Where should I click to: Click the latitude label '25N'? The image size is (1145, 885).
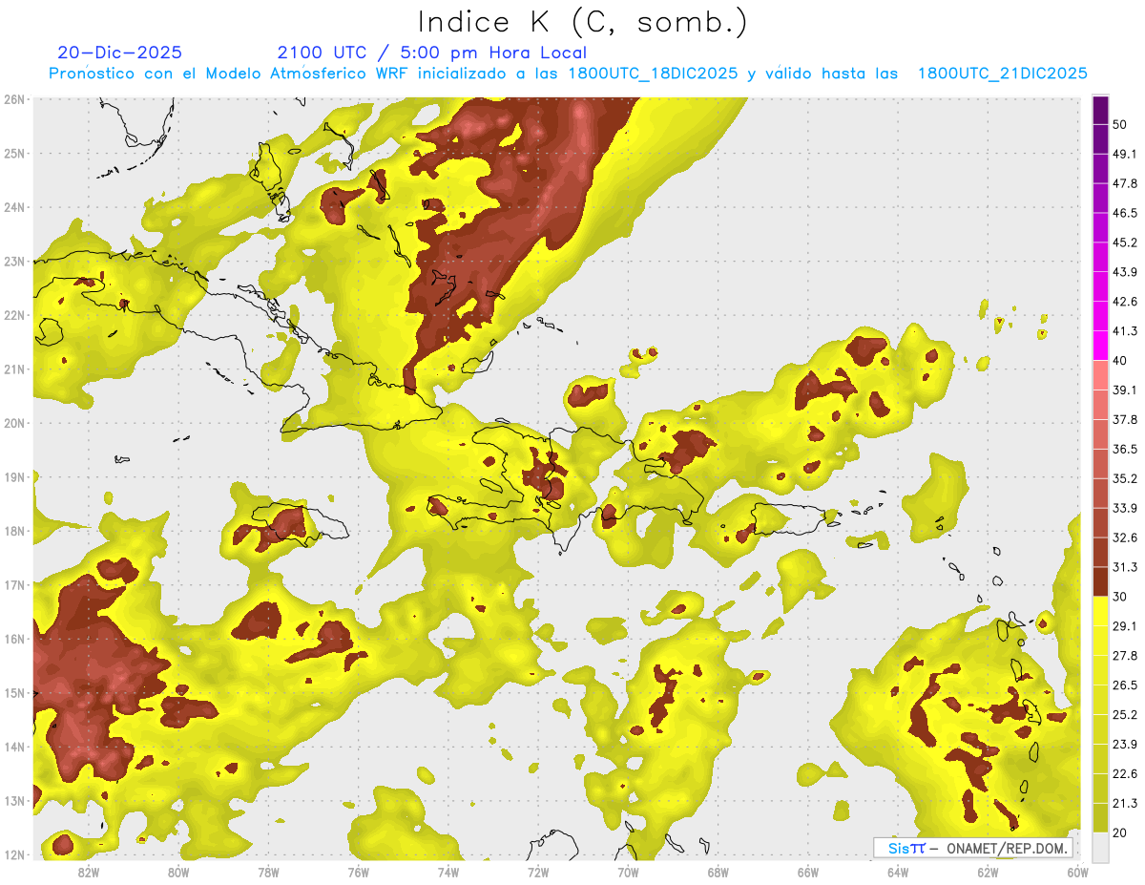(14, 154)
